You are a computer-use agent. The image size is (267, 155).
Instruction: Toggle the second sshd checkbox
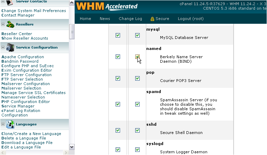(137, 131)
